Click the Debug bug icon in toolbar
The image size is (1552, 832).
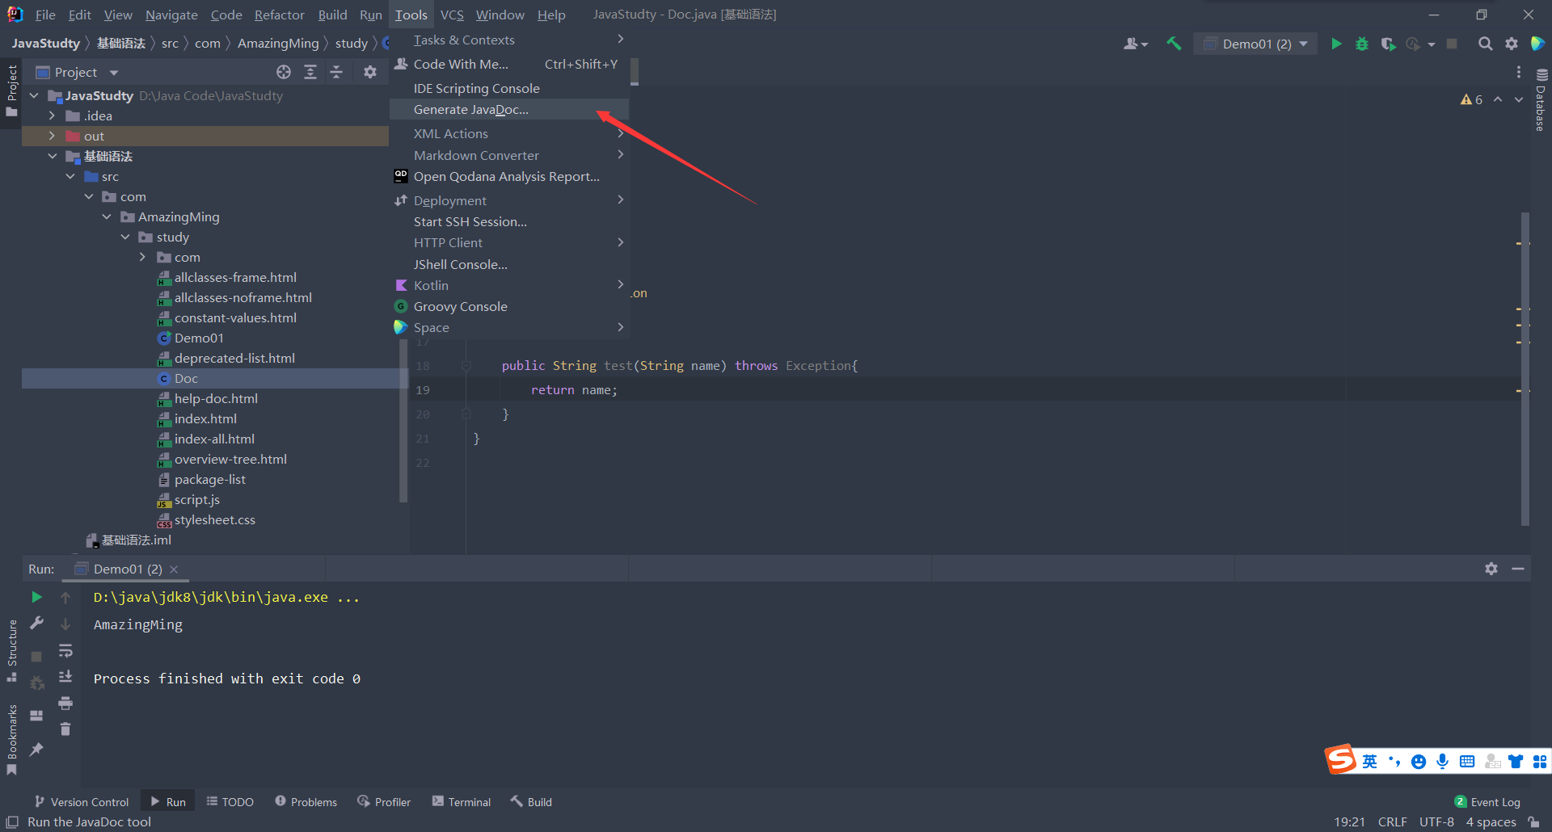(1362, 44)
